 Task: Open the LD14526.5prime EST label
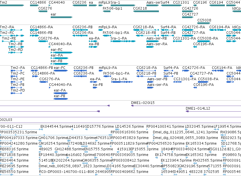[130, 127]
